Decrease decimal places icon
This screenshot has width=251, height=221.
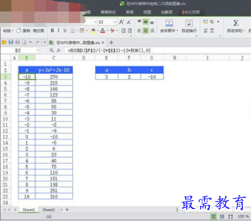tap(212, 30)
